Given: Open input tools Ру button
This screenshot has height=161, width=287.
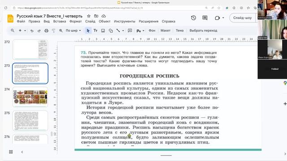Looking at the screenshot, I should [x=139, y=31].
